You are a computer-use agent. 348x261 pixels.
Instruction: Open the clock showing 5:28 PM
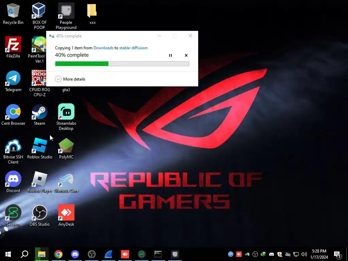319,254
